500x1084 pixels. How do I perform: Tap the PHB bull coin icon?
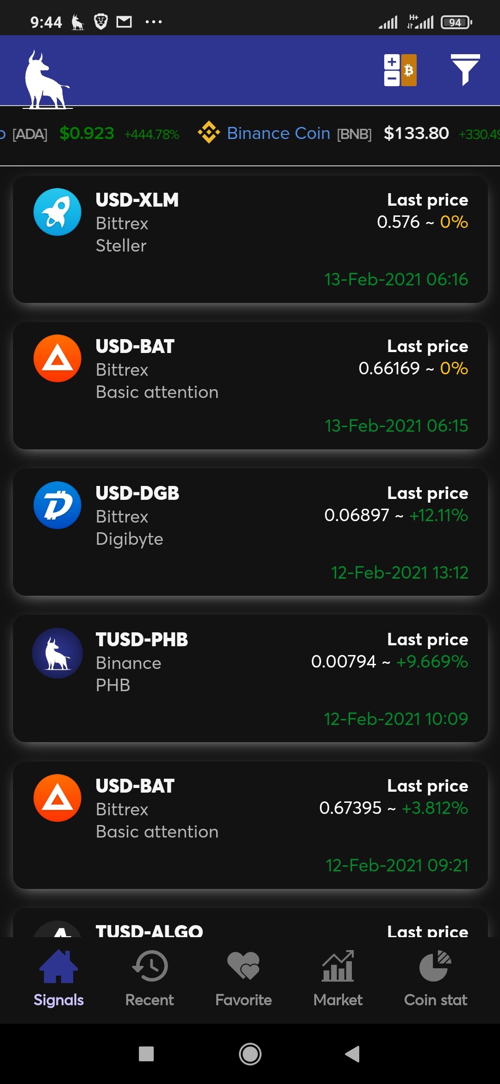(x=57, y=653)
